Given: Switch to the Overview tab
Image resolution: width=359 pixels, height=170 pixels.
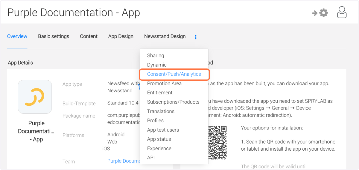Looking at the screenshot, I should (17, 36).
